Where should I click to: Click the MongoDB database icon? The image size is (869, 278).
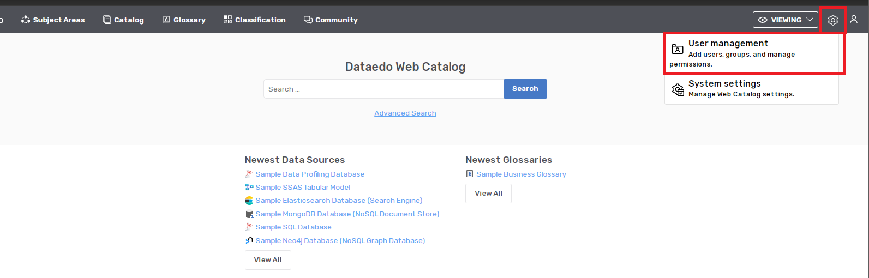click(x=249, y=214)
